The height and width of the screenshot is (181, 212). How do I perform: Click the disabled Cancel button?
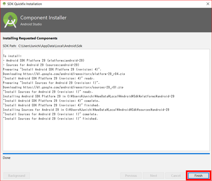click(176, 176)
